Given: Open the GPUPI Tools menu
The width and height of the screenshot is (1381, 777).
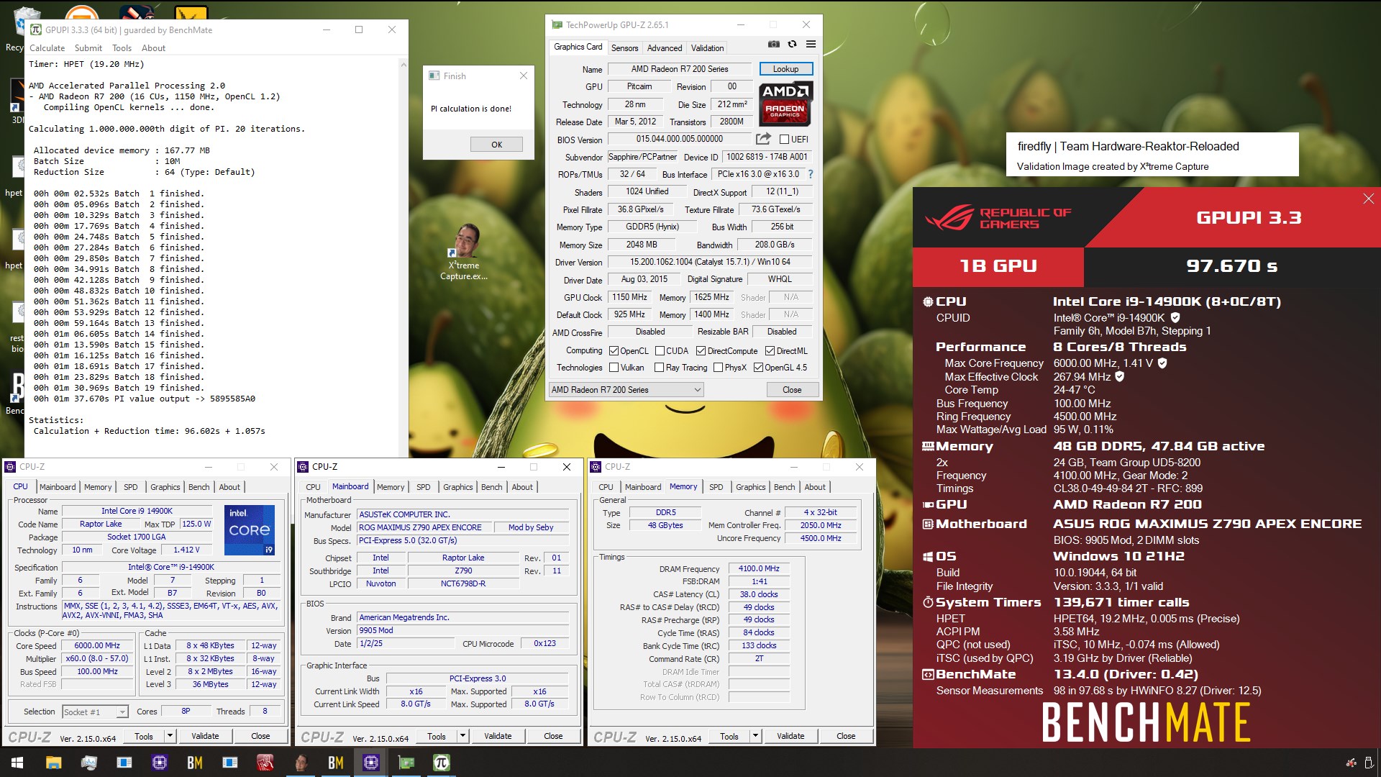Looking at the screenshot, I should tap(122, 48).
